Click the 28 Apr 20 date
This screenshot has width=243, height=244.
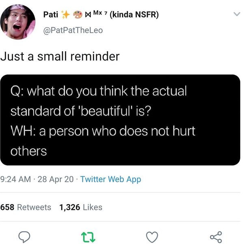pos(56,179)
